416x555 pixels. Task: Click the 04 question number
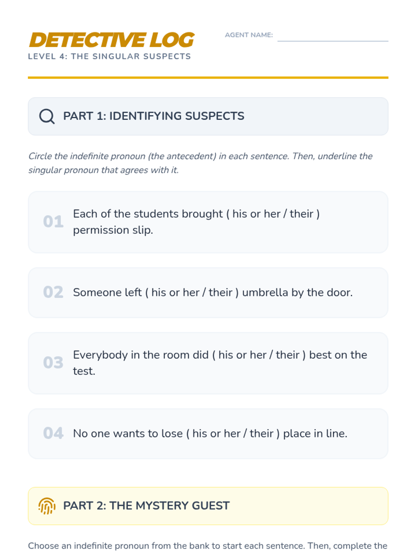[53, 433]
